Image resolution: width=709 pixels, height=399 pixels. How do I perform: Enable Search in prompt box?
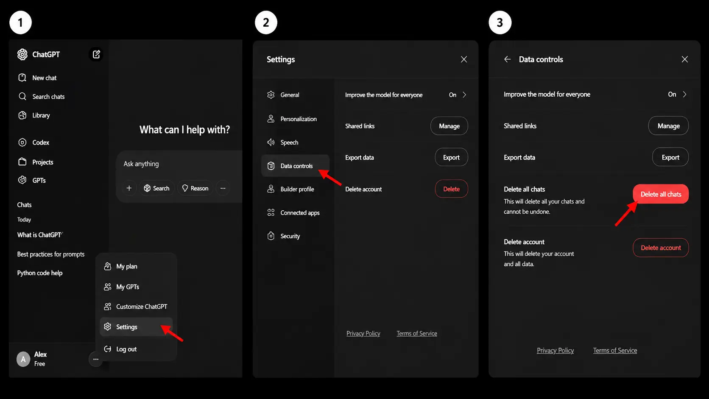(156, 188)
